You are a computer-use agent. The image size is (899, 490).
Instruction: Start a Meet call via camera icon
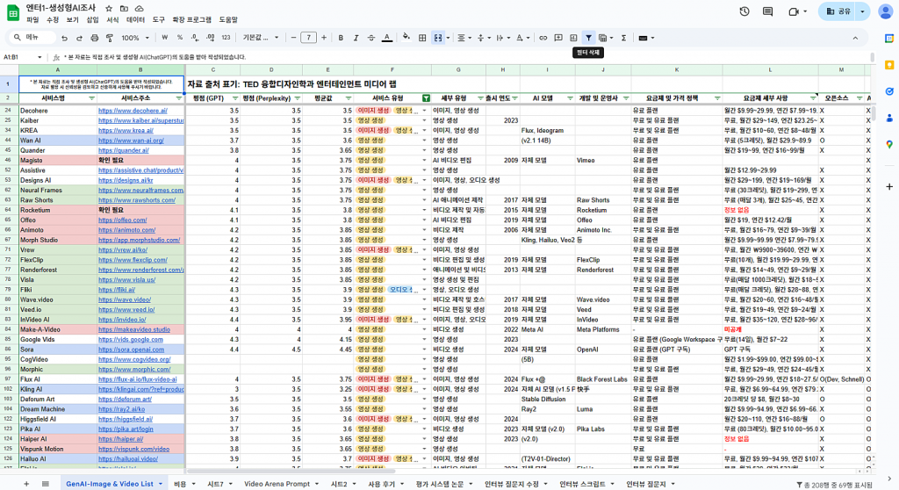pos(794,11)
